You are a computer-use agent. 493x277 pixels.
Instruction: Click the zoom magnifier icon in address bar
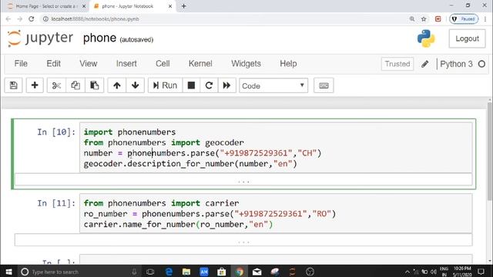[412, 19]
